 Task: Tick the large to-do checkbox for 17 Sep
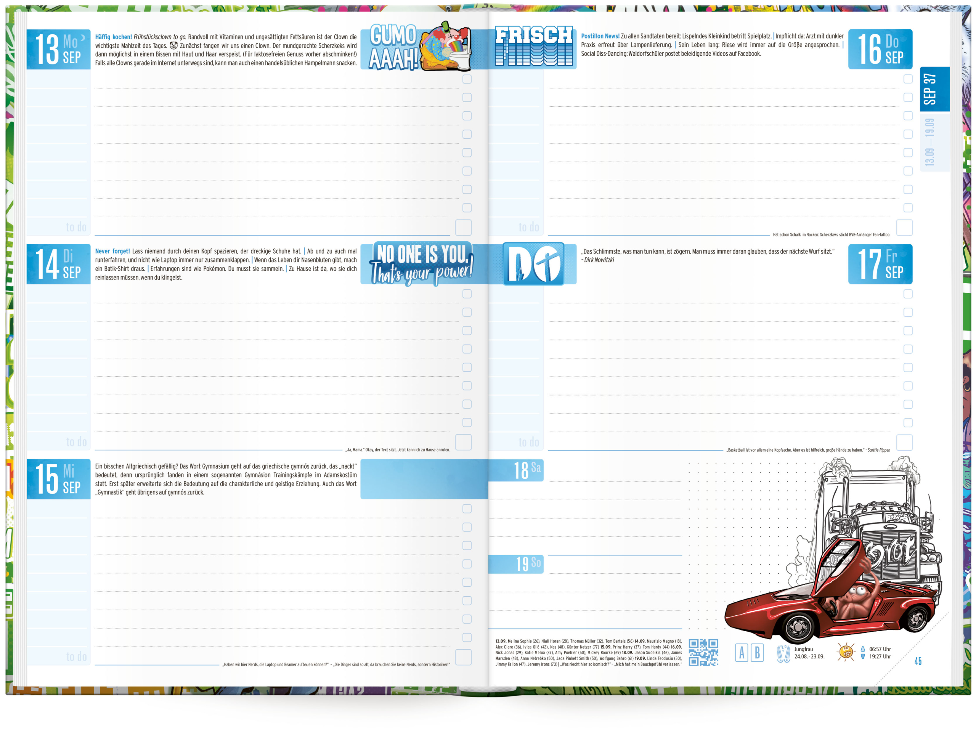coord(904,442)
